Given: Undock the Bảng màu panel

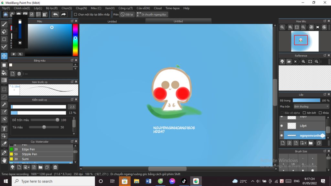Looking at the screenshot, I should (72, 60).
